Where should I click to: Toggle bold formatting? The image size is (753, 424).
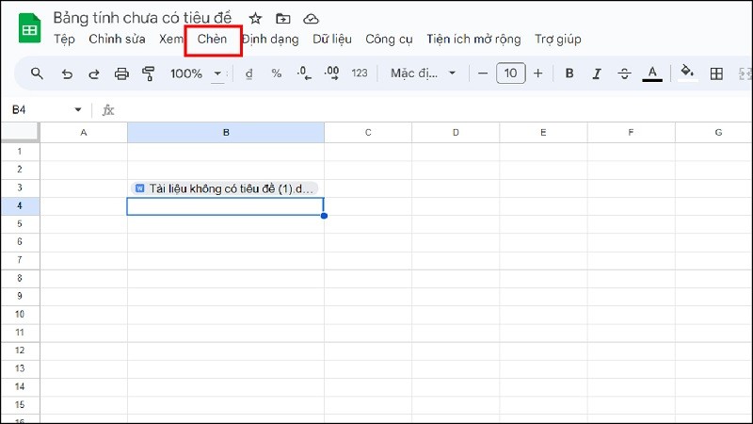(569, 73)
